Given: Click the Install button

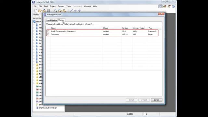Looking at the screenshot, I should (x=131, y=100).
